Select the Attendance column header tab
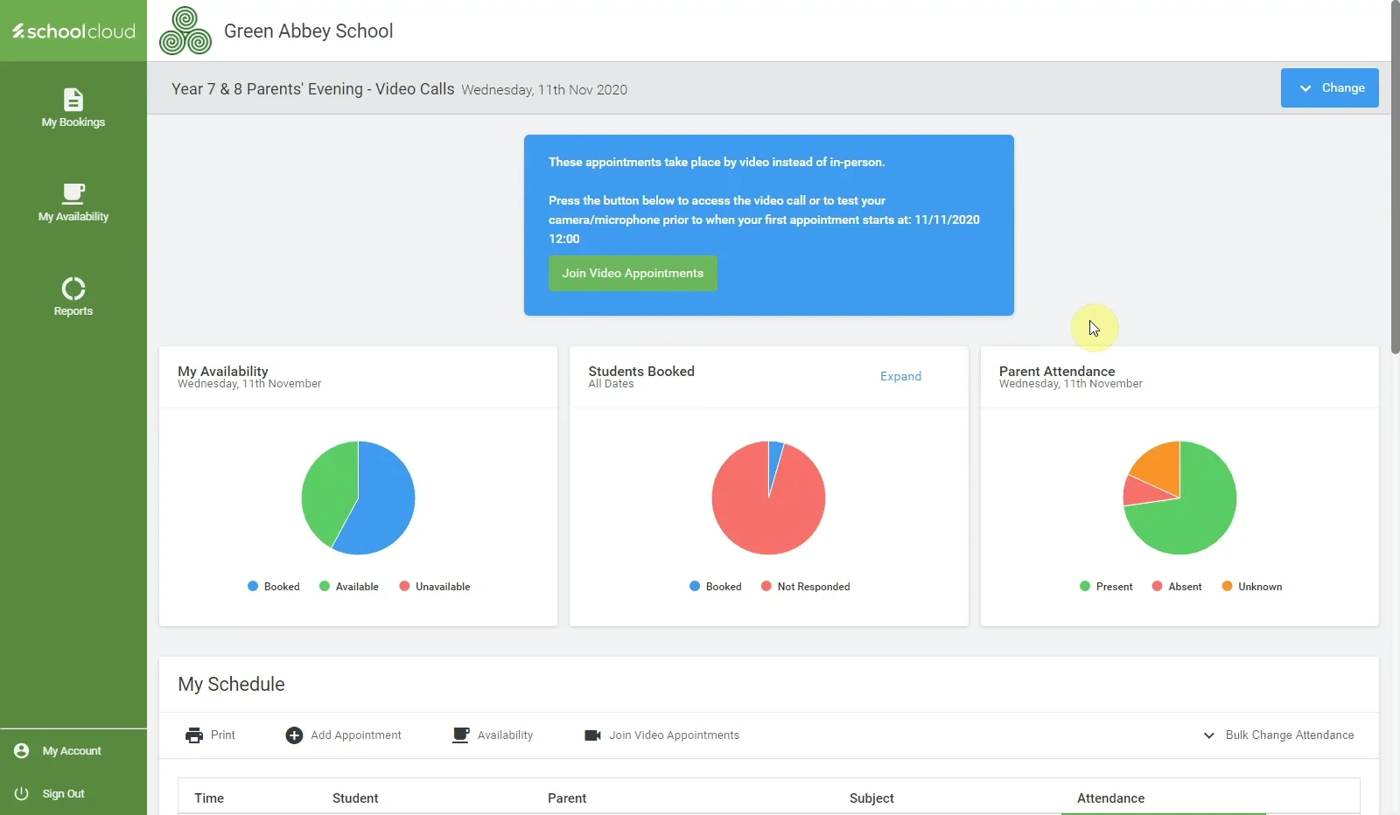1400x815 pixels. pyautogui.click(x=1110, y=798)
